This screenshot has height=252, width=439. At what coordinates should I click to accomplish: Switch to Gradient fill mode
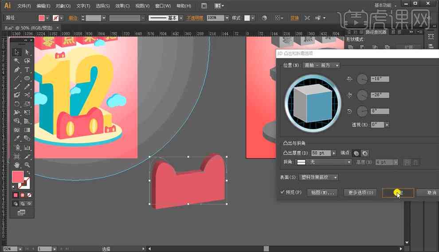pos(23,195)
